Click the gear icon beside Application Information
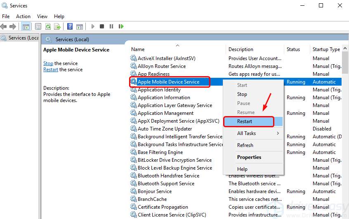Screen dimensions: 349x219 [133, 97]
